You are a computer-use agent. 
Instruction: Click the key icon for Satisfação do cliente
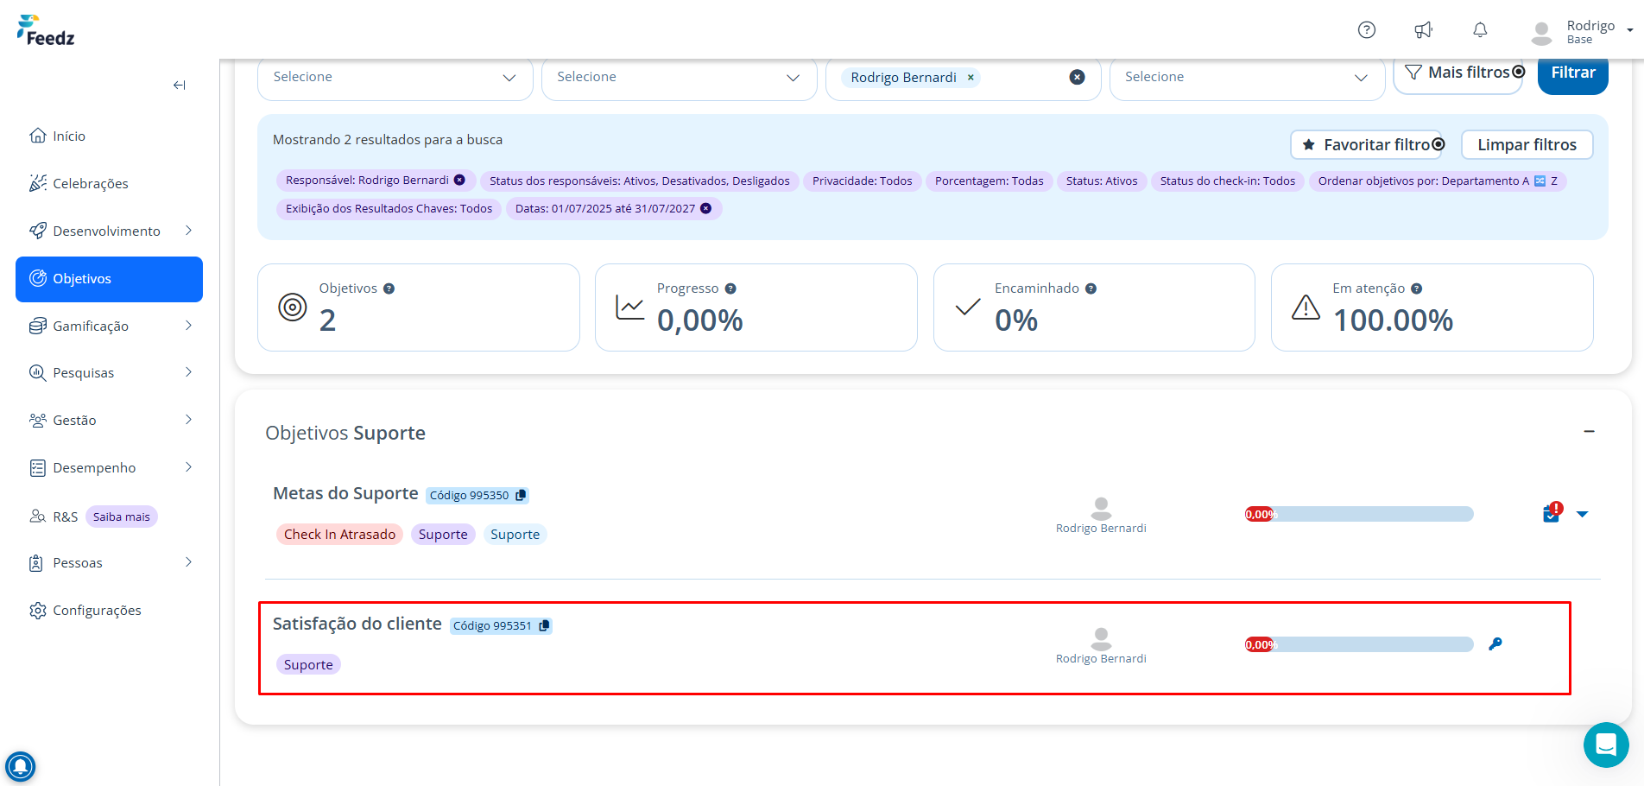(1495, 644)
